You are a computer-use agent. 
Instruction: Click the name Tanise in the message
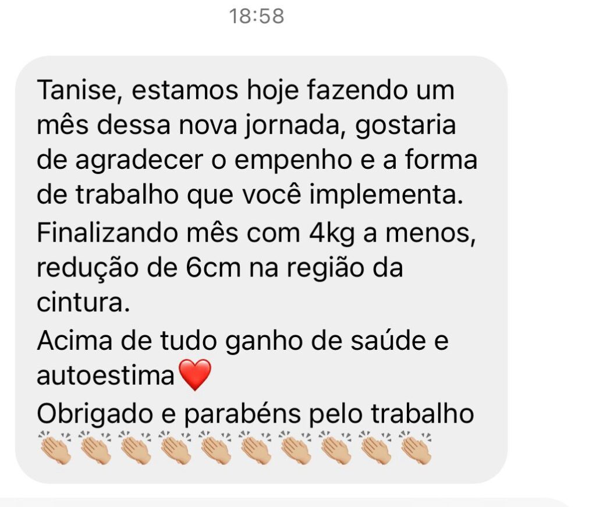point(79,90)
